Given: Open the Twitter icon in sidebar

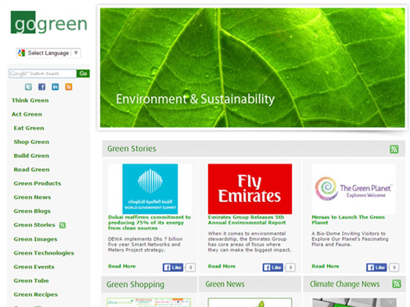Looking at the screenshot, I should 28,87.
